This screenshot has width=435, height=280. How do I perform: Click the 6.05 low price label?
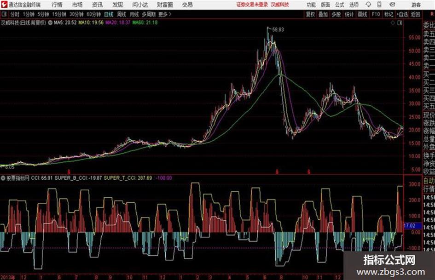[9, 167]
